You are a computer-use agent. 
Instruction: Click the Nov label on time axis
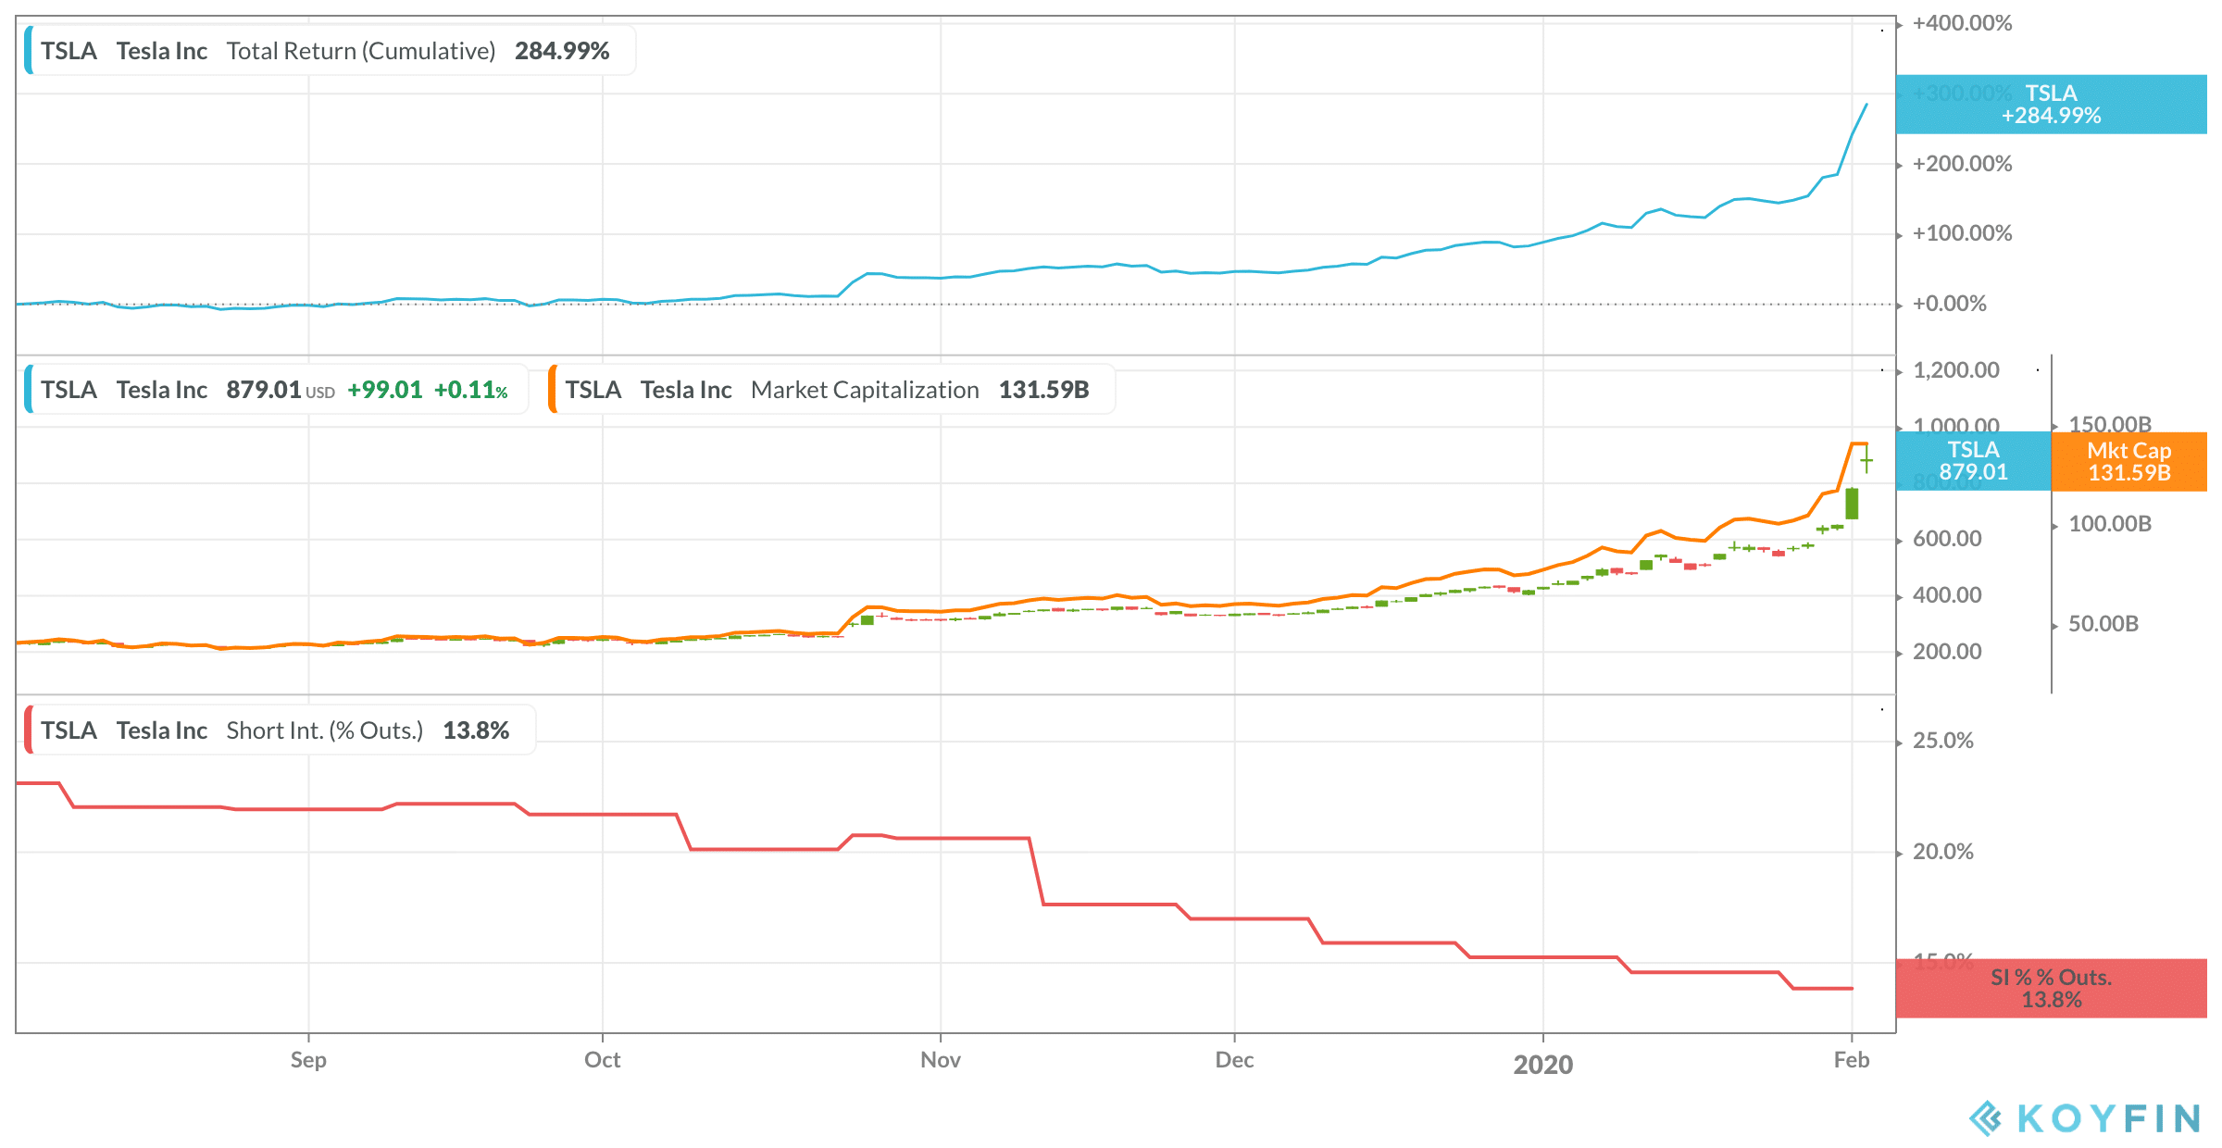pos(941,1060)
